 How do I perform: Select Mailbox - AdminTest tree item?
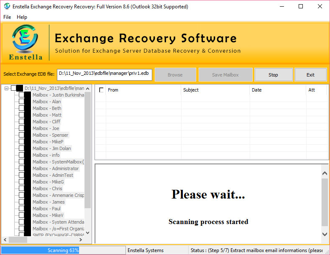[x=53, y=175]
